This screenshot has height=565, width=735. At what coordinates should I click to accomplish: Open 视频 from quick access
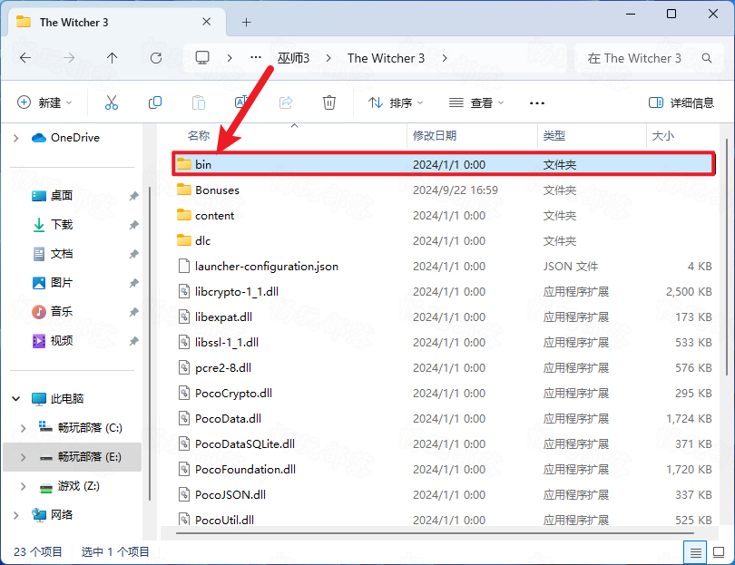click(x=53, y=341)
